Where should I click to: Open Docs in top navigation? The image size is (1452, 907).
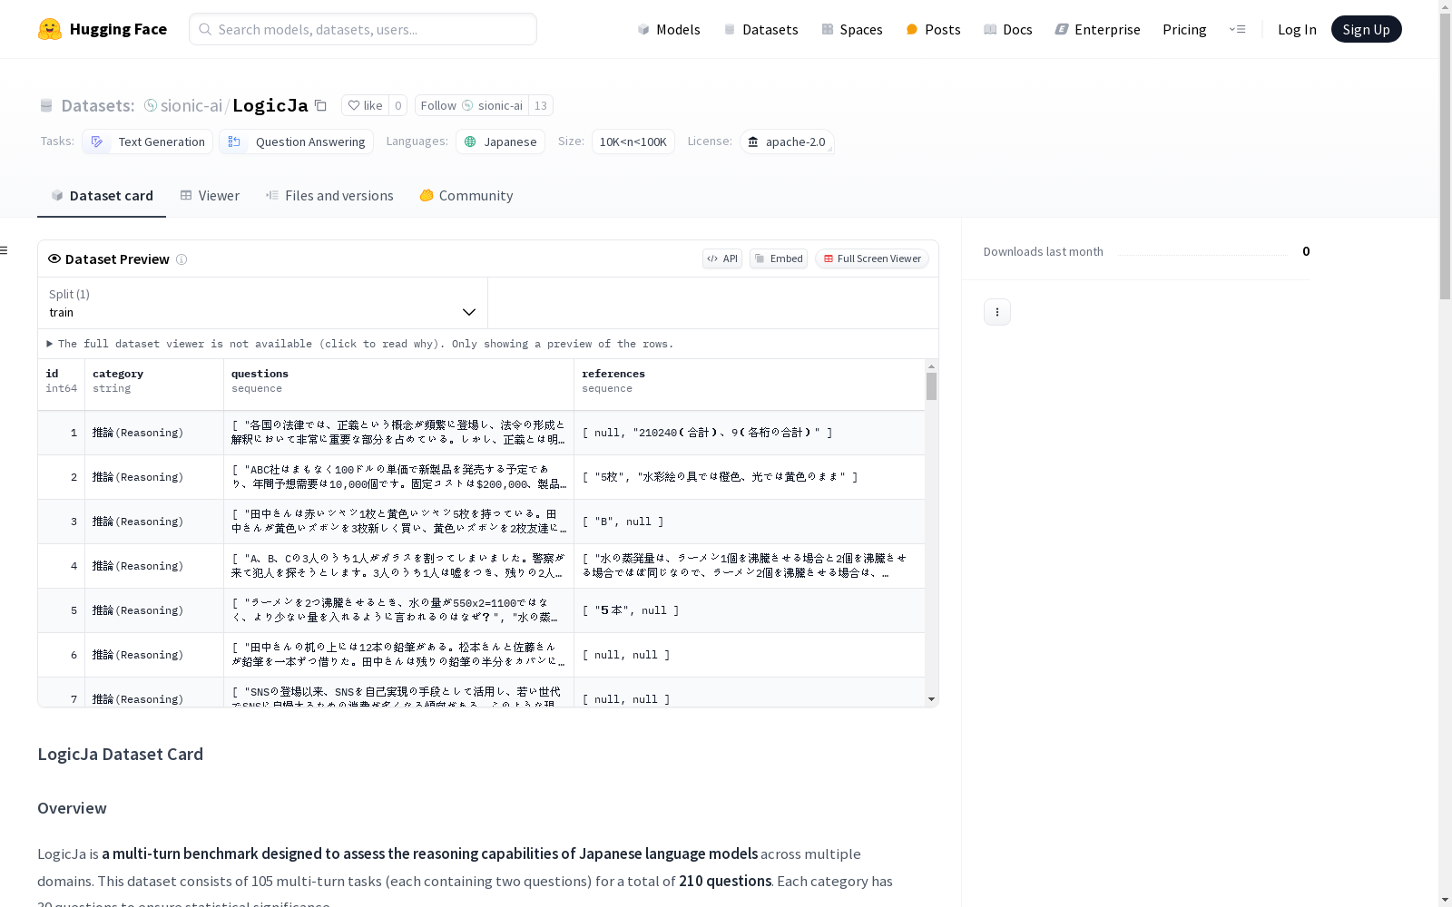pos(1008,29)
